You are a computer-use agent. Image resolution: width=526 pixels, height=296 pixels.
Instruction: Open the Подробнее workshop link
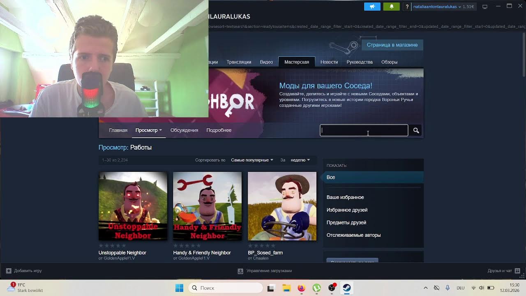tap(219, 130)
